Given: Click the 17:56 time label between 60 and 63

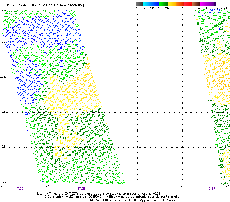Looking at the screenshot, I should (x=19, y=189).
